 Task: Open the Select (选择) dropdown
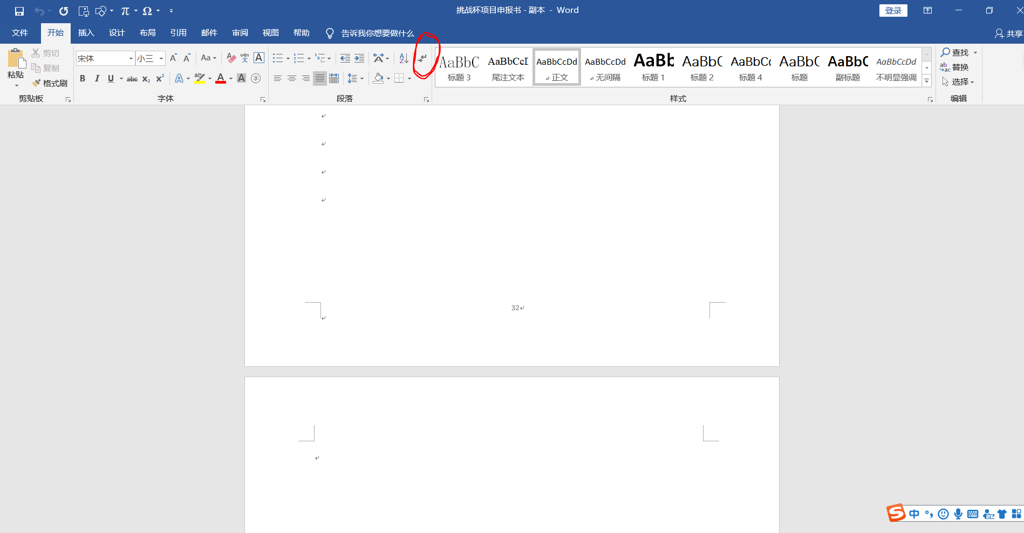tap(958, 81)
